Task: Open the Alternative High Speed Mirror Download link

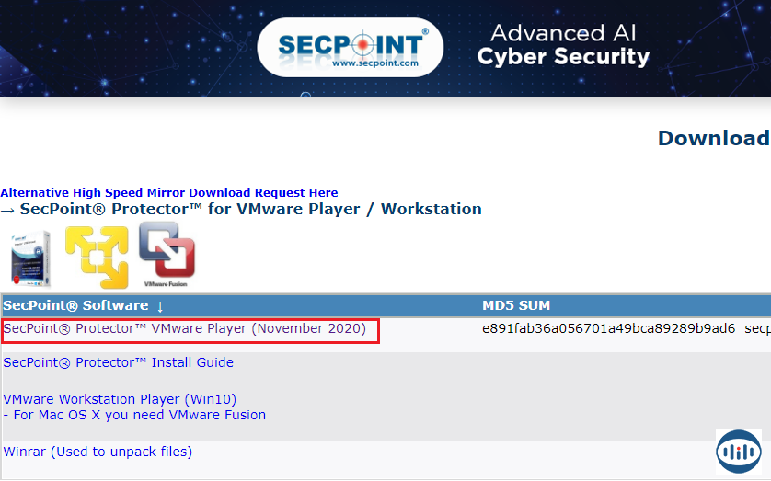Action: [x=169, y=193]
